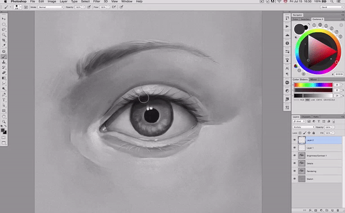Image resolution: width=345 pixels, height=213 pixels.
Task: Click the new group folder icon
Action: coord(327,210)
